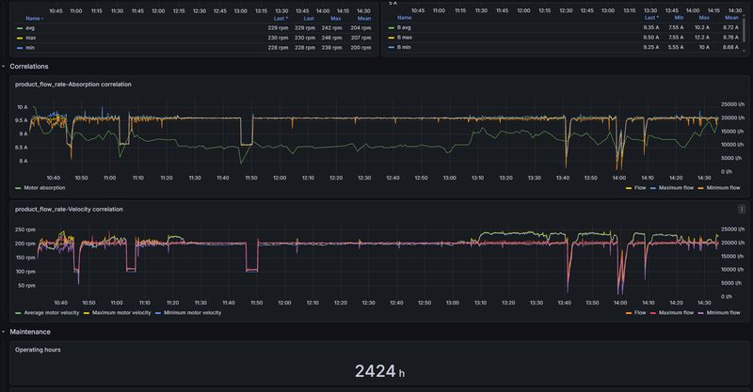
Task: Sort ampere legend table by Name column
Action: [404, 17]
